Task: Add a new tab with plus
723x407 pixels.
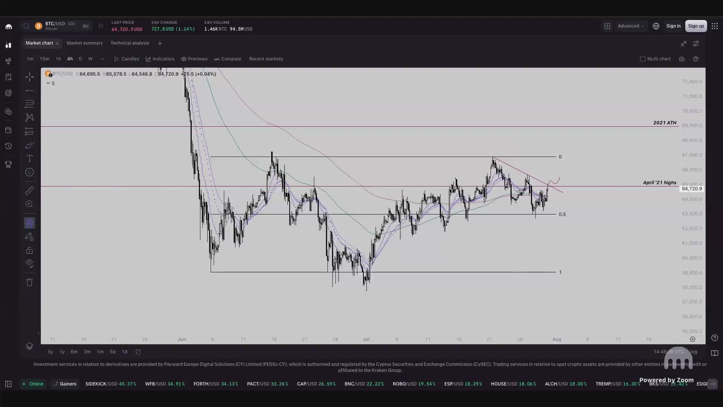Action: pos(160,43)
